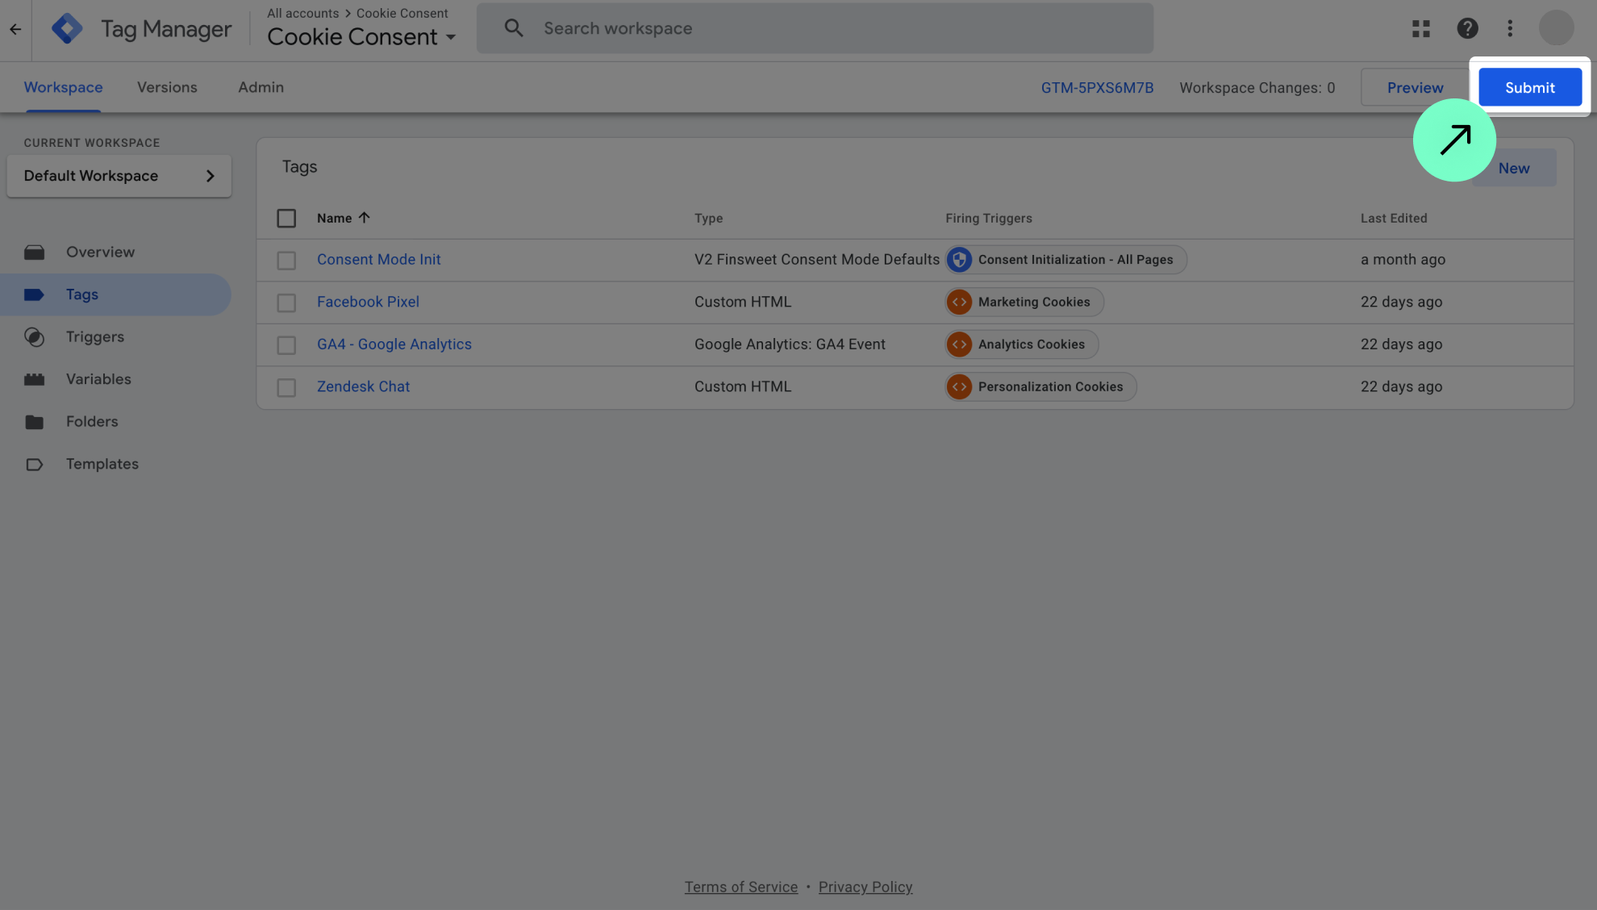Image resolution: width=1597 pixels, height=910 pixels.
Task: Click the Workspace Changes: 0 text
Action: coord(1257,88)
